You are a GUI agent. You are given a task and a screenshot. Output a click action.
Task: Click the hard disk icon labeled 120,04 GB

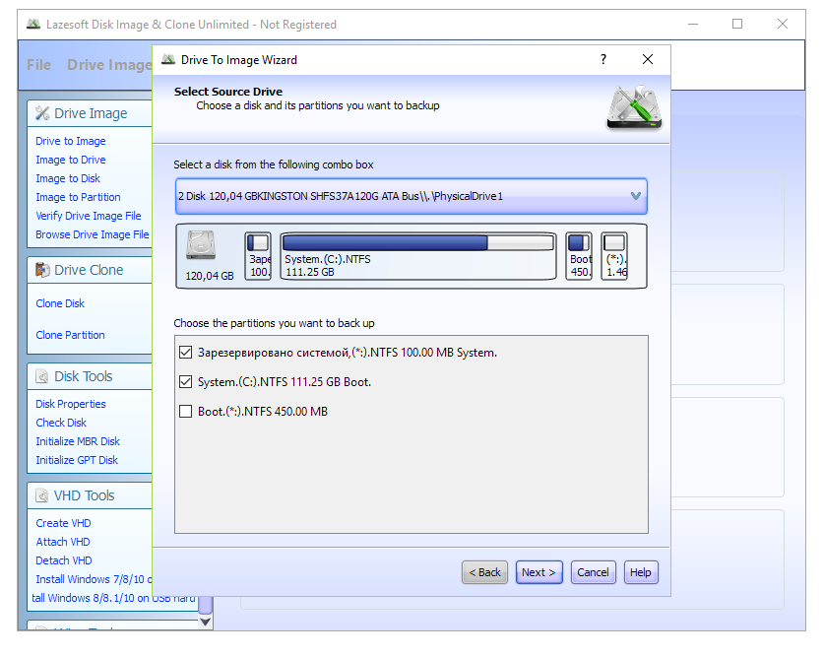pos(201,245)
